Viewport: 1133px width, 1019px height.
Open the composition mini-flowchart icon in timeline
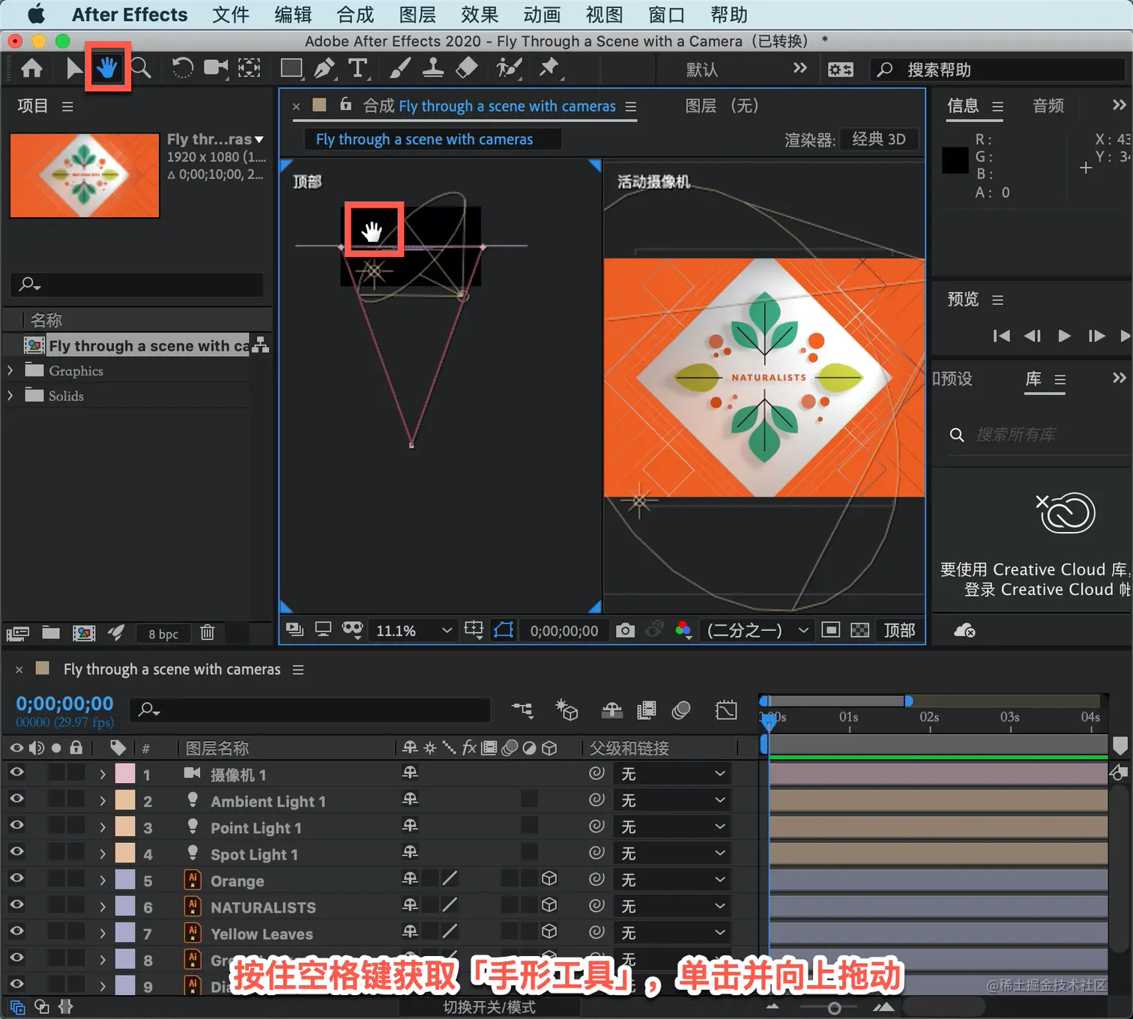522,710
